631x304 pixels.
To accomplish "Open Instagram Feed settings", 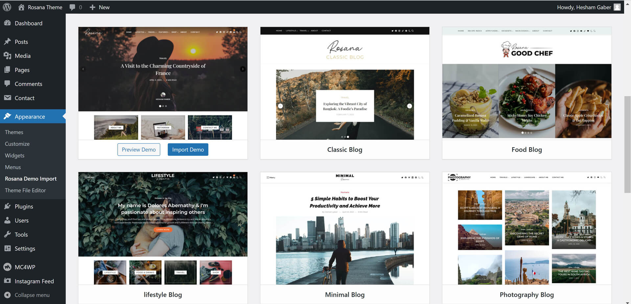I will coord(34,281).
